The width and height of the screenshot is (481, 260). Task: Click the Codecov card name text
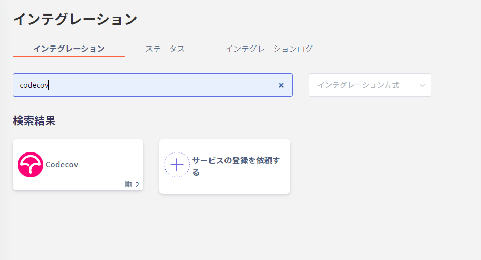(x=62, y=165)
